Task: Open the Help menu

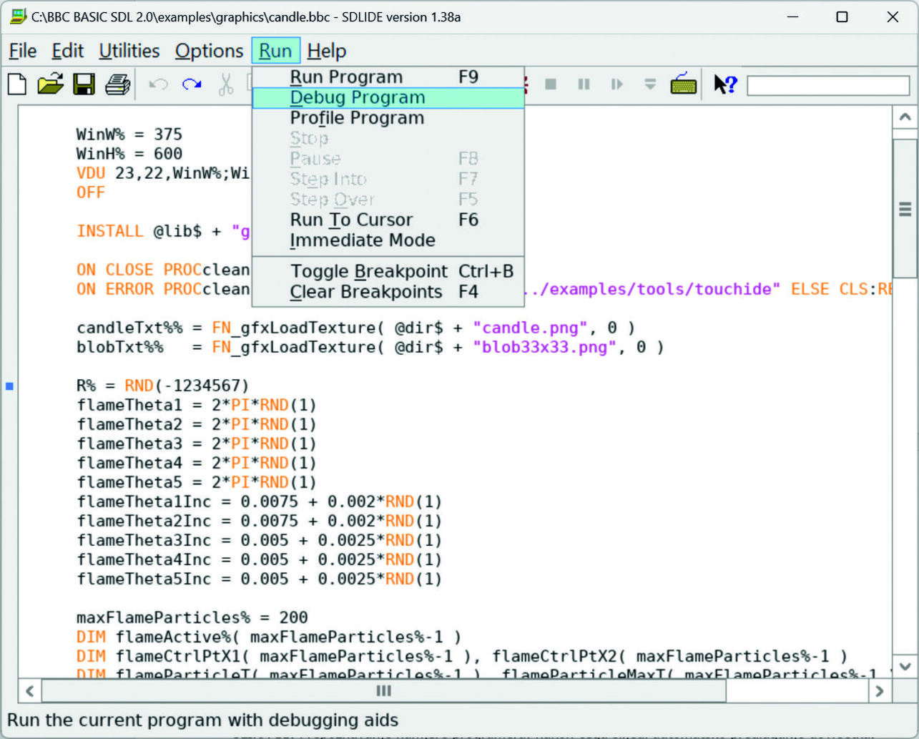Action: click(x=327, y=51)
